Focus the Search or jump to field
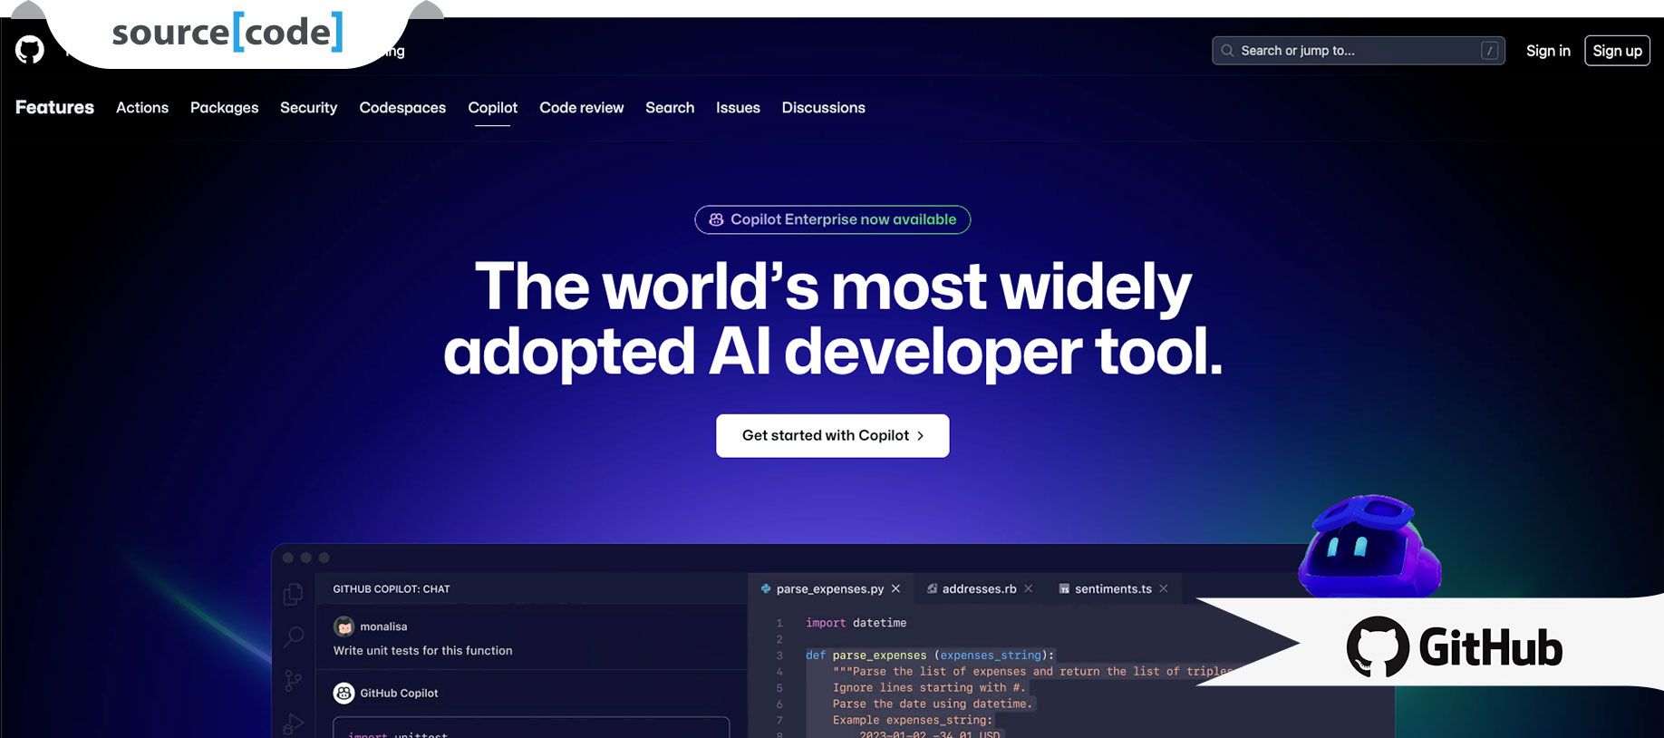1664x738 pixels. (1358, 51)
